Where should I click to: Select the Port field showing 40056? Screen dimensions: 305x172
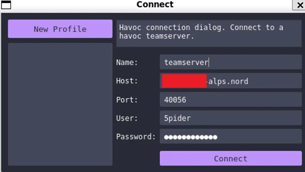coord(231,100)
